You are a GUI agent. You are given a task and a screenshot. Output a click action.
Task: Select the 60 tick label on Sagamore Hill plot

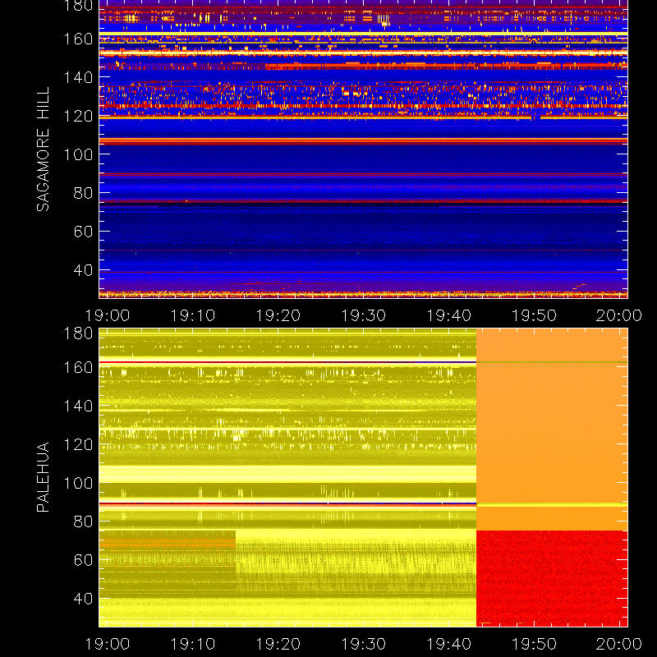click(83, 232)
